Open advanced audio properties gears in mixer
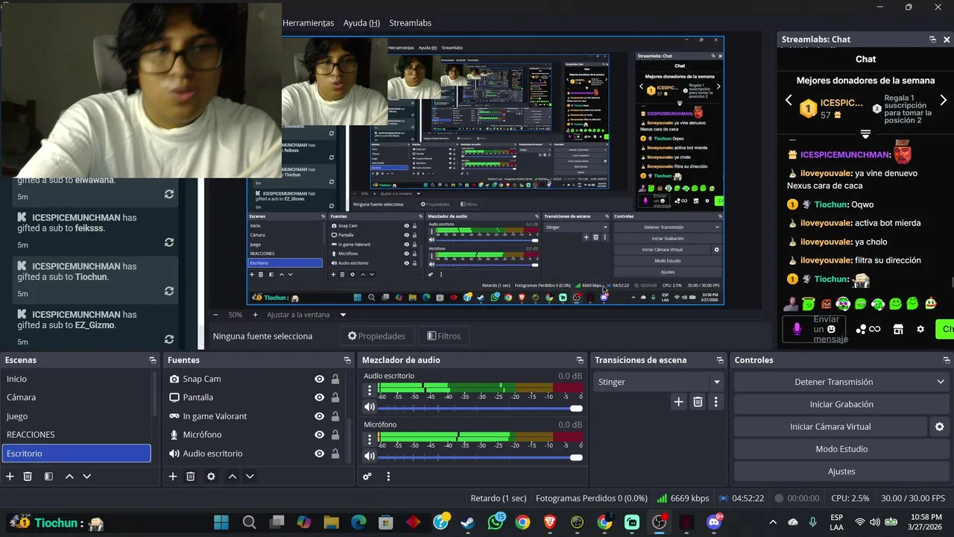 (367, 476)
